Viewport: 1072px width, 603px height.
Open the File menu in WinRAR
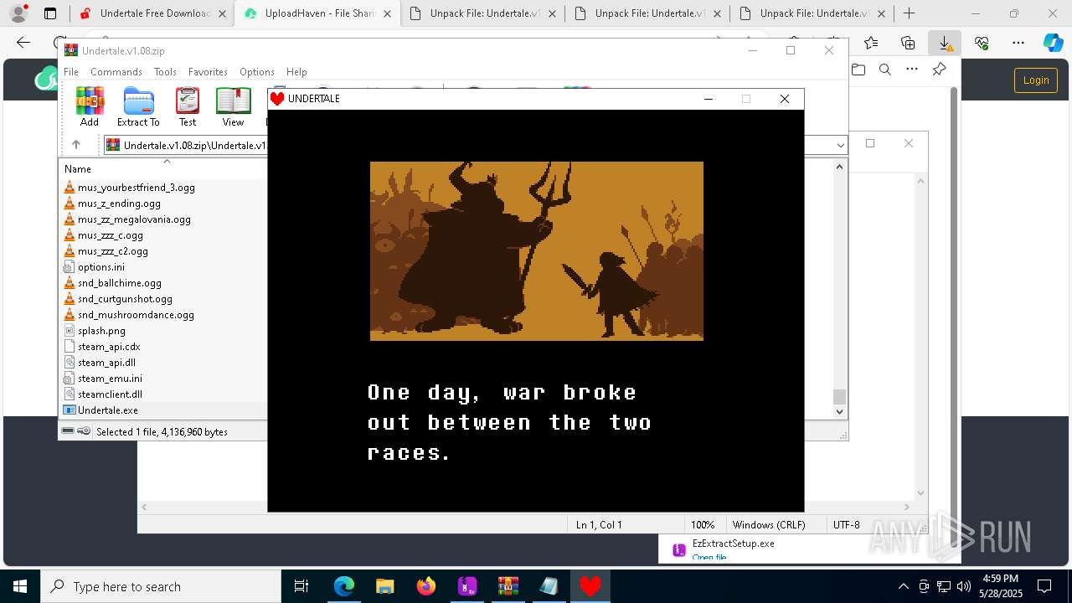point(71,72)
